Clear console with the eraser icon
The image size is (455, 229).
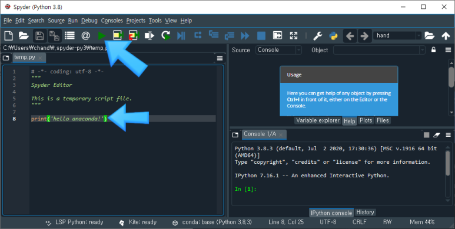tap(437, 135)
